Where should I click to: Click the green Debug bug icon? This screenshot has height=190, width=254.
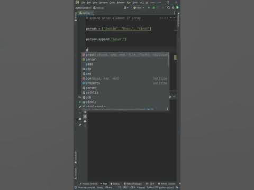pos(153,8)
